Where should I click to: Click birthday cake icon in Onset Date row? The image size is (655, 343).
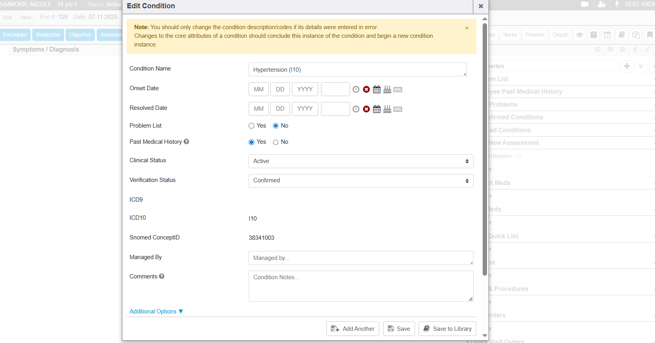pos(387,89)
